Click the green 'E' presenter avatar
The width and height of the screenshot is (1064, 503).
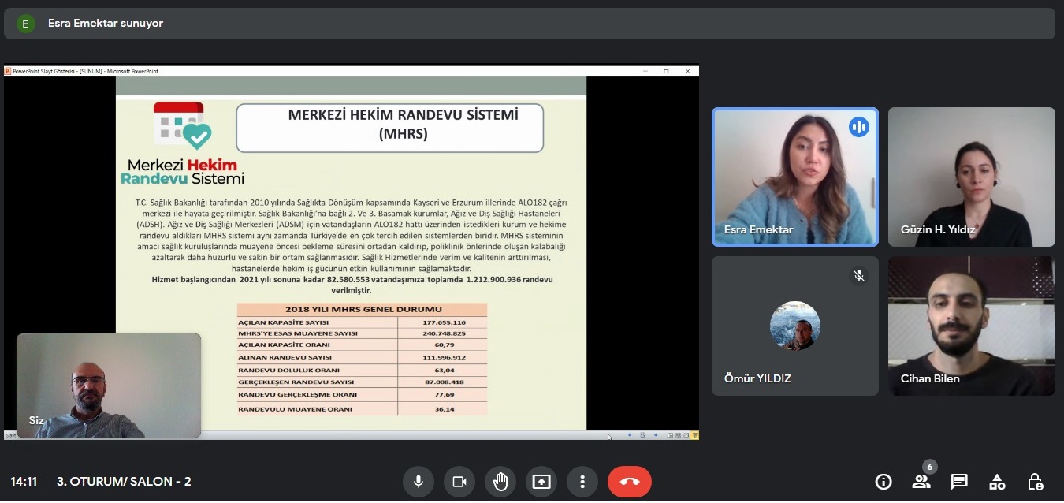pos(25,24)
